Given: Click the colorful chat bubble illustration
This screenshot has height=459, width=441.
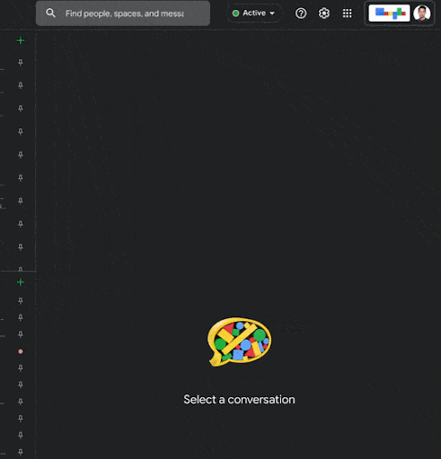Looking at the screenshot, I should pos(240,342).
